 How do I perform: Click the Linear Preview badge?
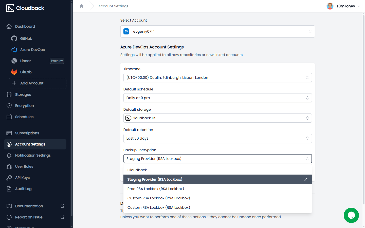click(x=57, y=61)
